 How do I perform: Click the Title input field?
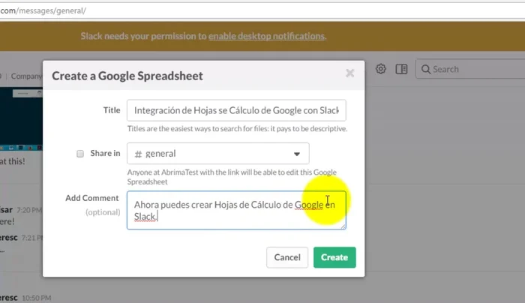236,110
